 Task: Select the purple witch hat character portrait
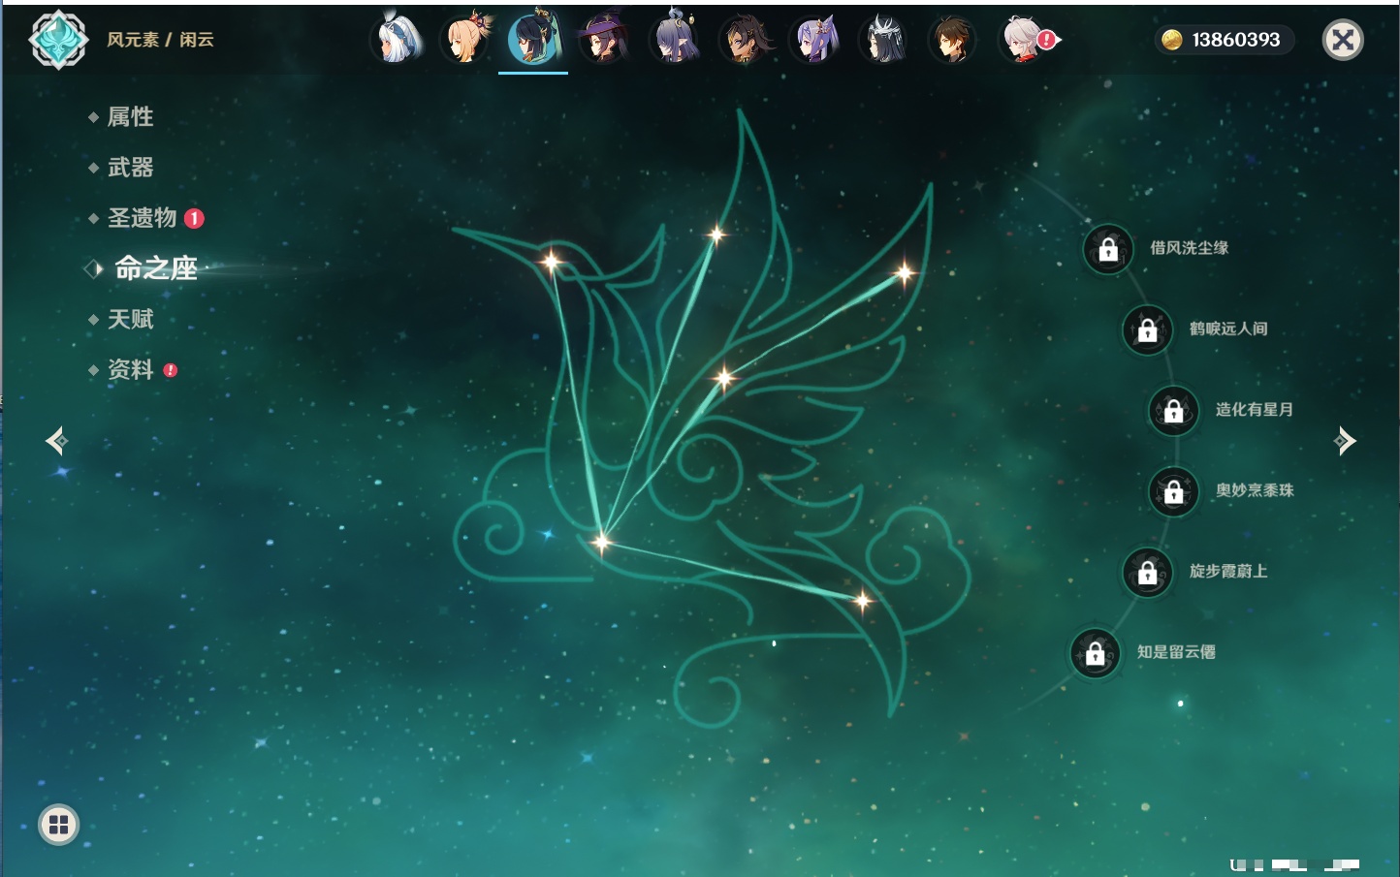click(603, 41)
